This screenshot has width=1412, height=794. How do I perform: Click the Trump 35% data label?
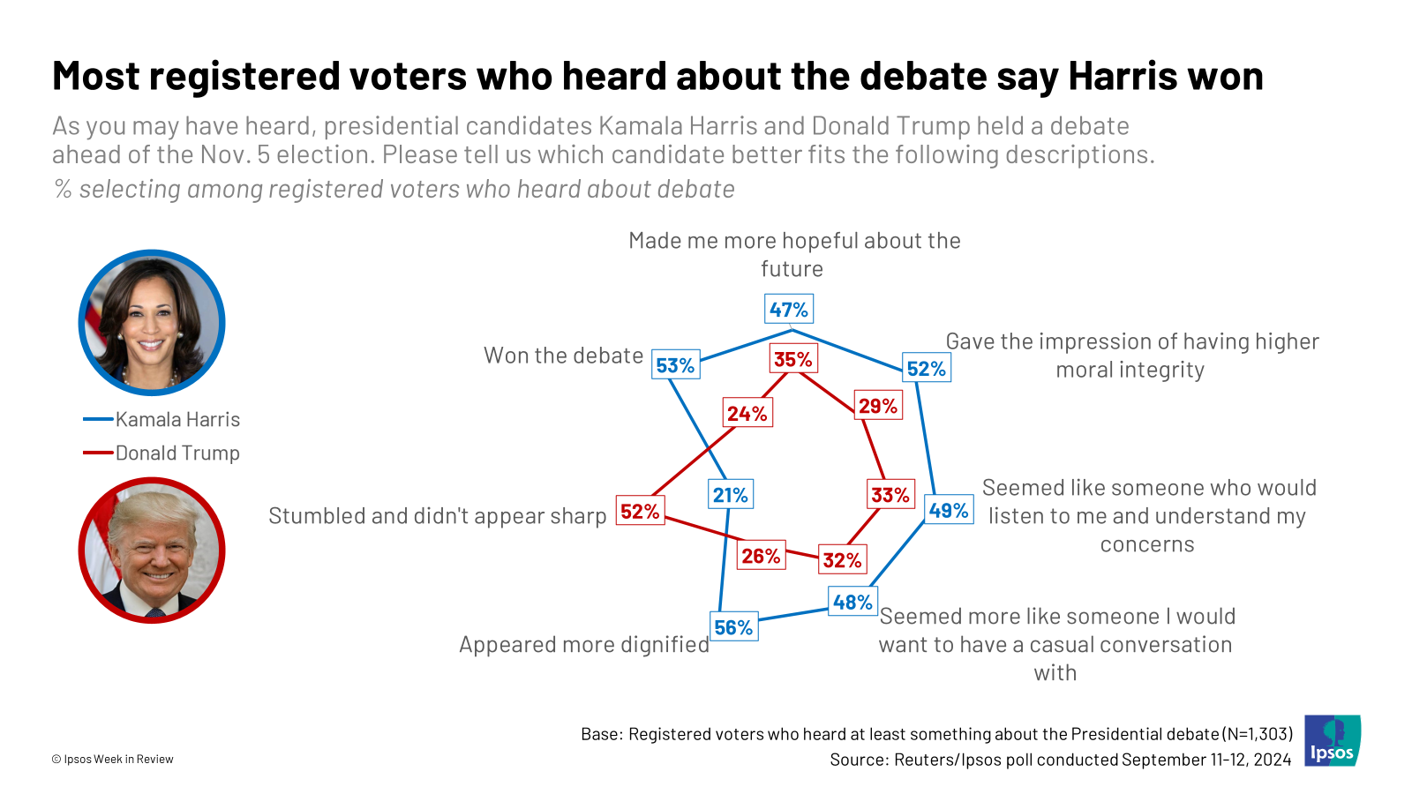click(793, 359)
